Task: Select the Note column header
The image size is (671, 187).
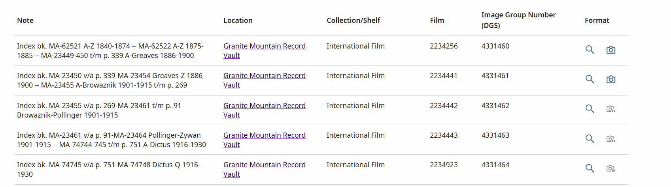Action: tap(25, 21)
